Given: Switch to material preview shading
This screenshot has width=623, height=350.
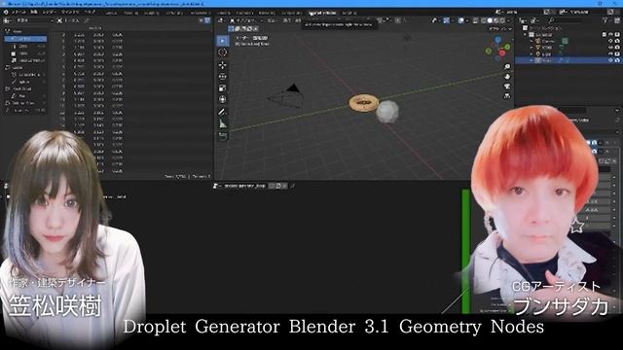Looking at the screenshot, I should (x=496, y=20).
